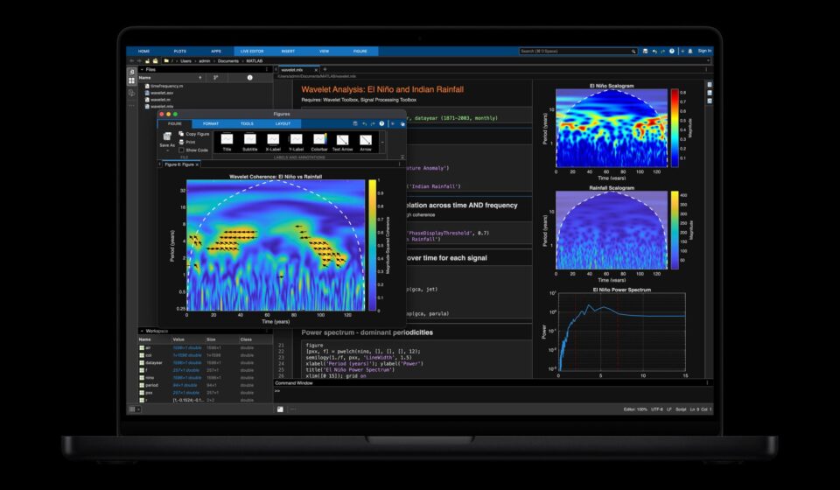The image size is (840, 490).
Task: Switch to the PLOTS ribbon tab
Action: [x=179, y=52]
